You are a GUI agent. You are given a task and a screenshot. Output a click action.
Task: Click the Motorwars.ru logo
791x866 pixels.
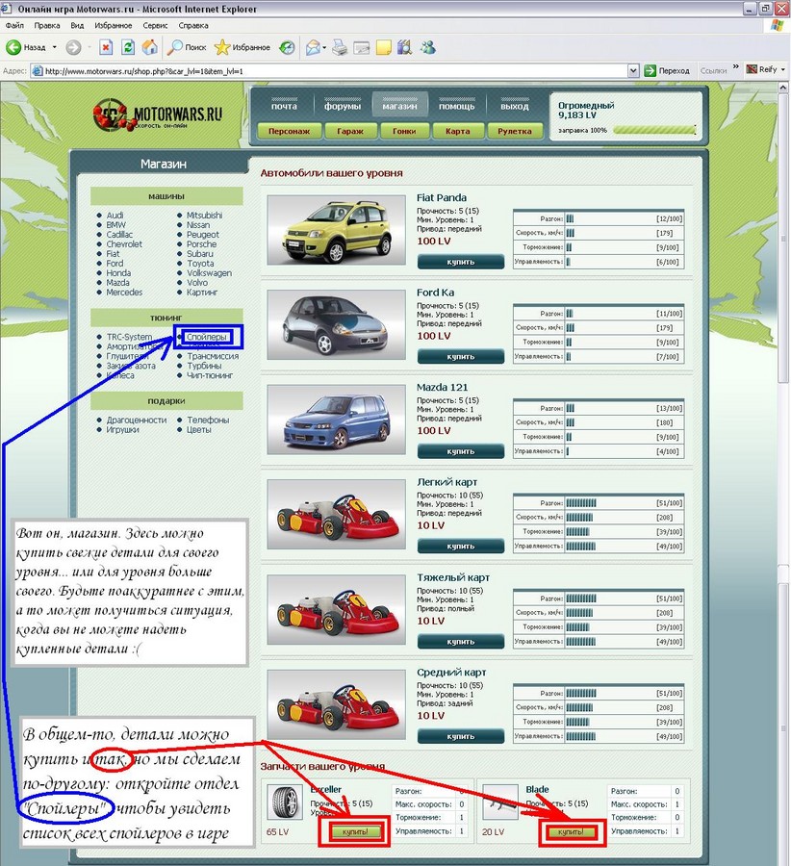(x=158, y=115)
